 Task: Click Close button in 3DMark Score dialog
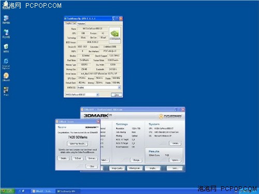(92, 167)
